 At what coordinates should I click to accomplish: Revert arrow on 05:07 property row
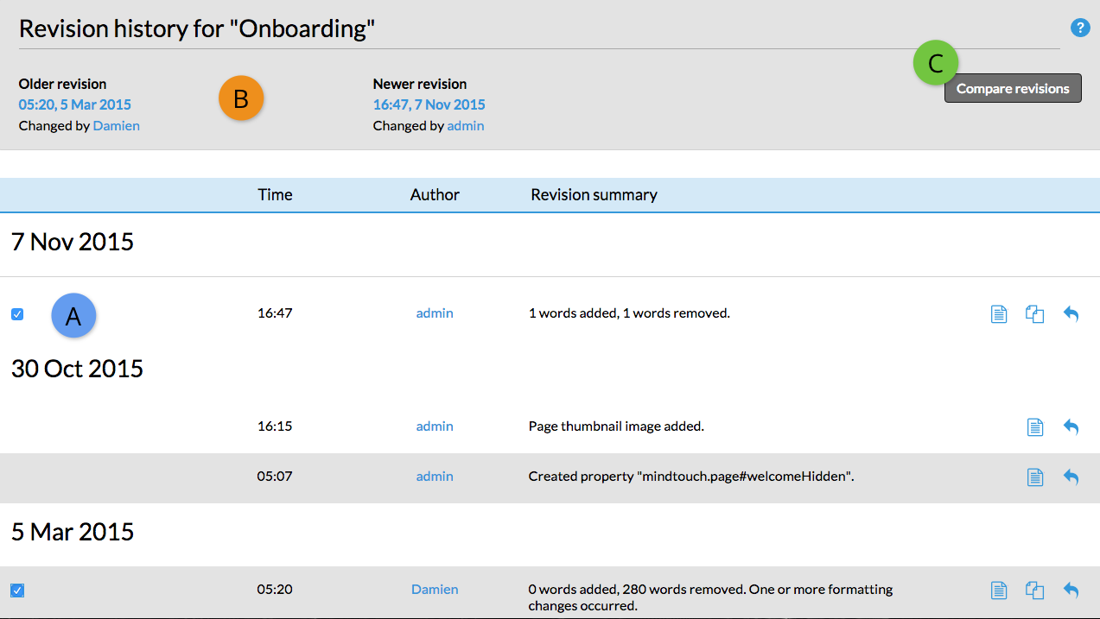1071,477
